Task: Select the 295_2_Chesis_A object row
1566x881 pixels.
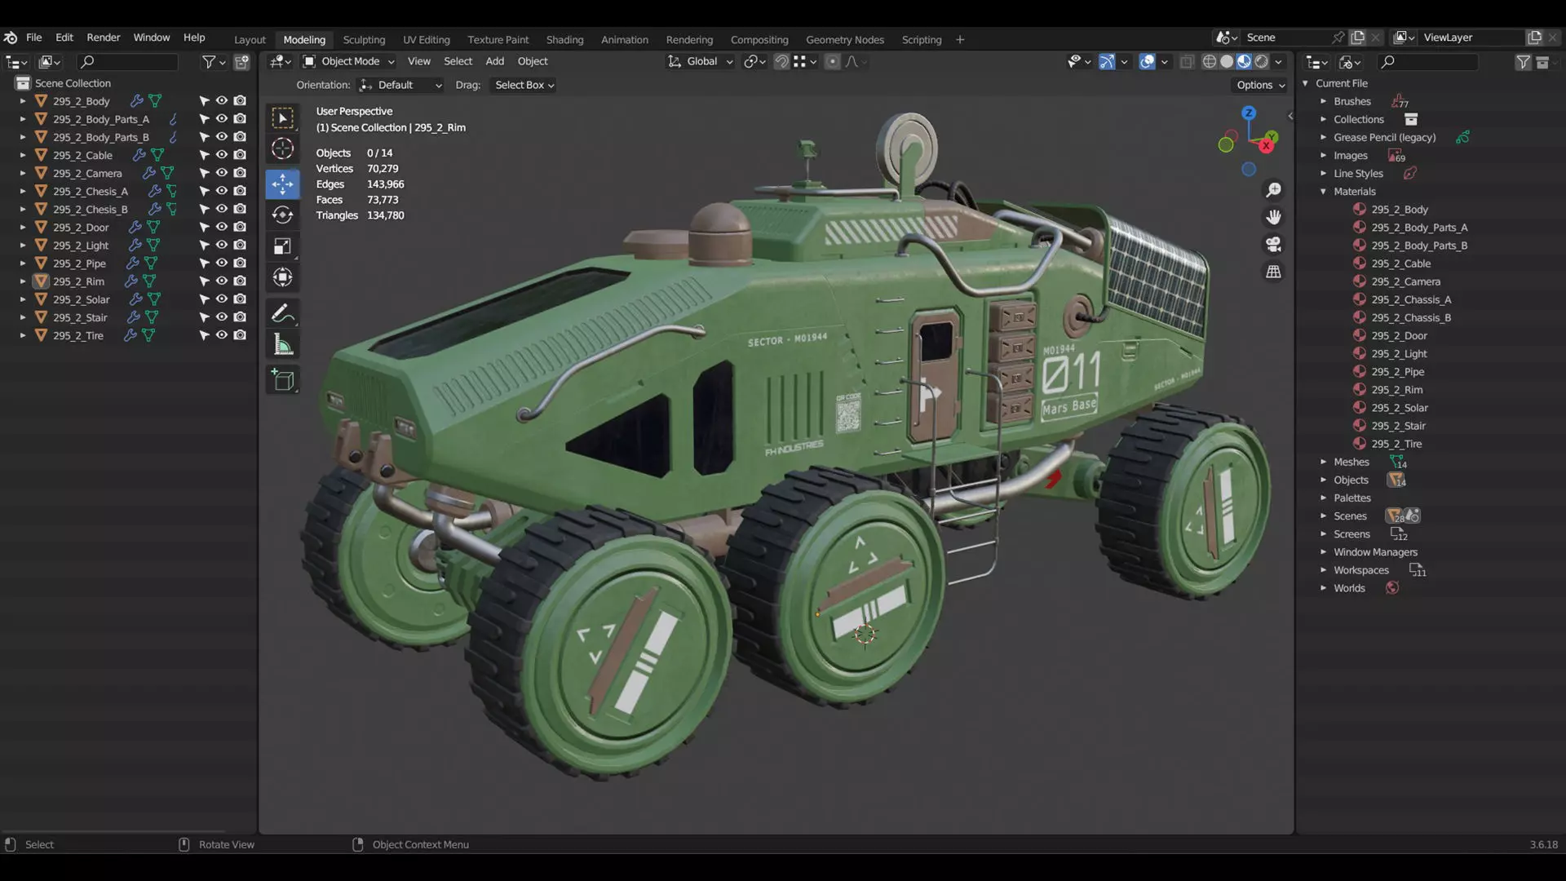Action: [91, 191]
